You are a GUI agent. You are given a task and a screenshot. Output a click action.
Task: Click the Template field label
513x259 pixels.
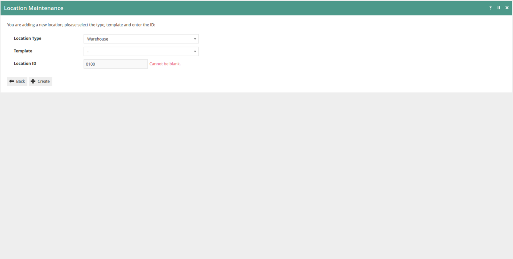(23, 51)
